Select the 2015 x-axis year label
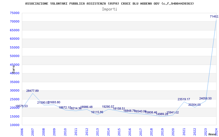This screenshot has width=219, height=137. point(119,132)
